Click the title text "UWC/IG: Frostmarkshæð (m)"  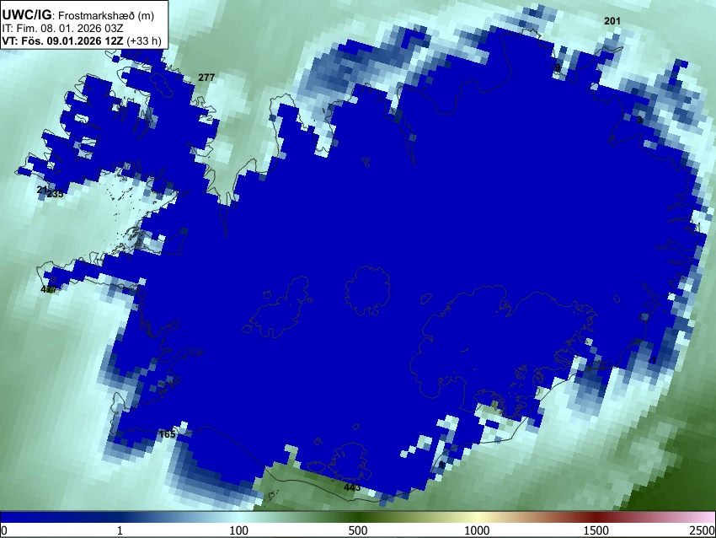[x=78, y=15]
